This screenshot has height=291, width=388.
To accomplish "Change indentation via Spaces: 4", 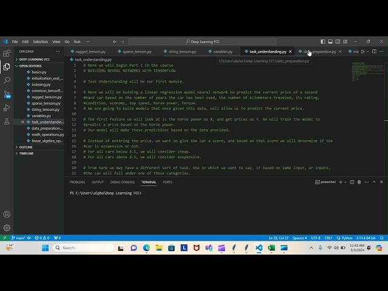I will tap(299, 238).
